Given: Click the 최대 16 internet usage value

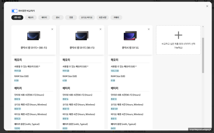Looking at the screenshot, I should (65, 99).
